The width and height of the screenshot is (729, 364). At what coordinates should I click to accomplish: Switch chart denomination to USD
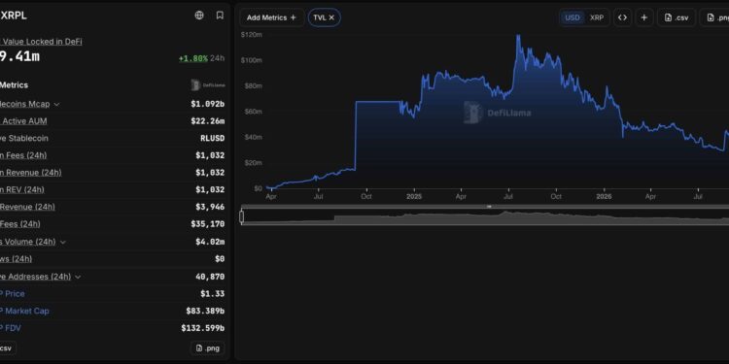(573, 17)
